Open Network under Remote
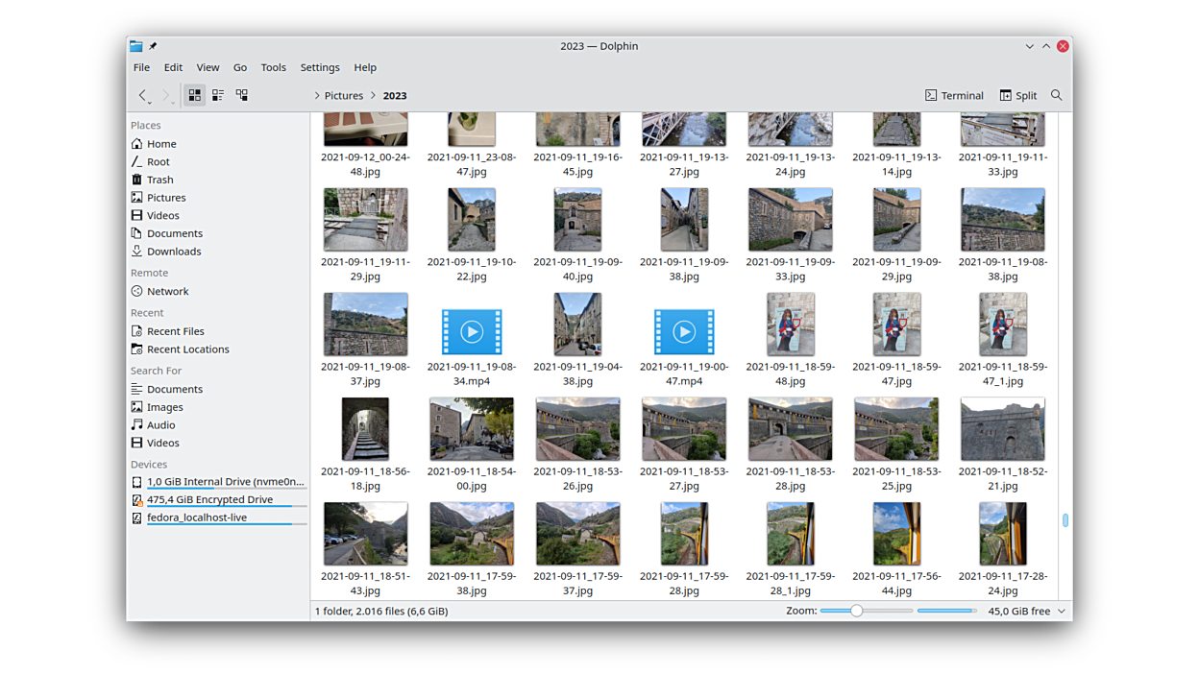 tap(167, 291)
